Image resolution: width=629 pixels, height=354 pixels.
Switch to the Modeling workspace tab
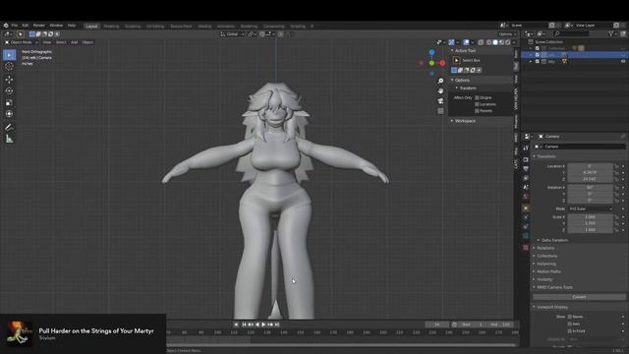(111, 27)
